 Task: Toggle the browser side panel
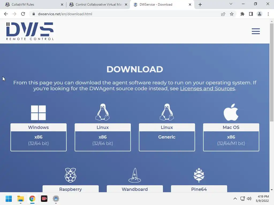pyautogui.click(x=251, y=14)
